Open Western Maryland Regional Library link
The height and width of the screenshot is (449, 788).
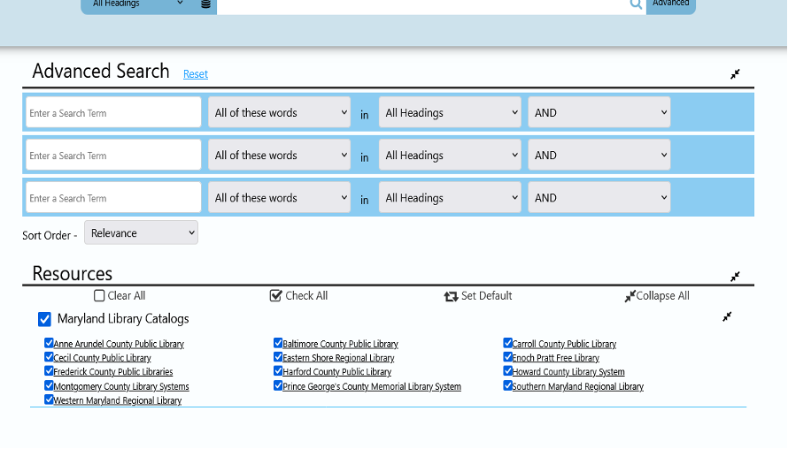pyautogui.click(x=118, y=401)
